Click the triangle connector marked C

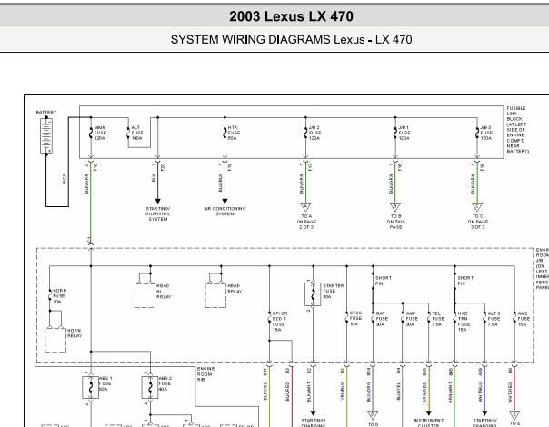(477, 207)
